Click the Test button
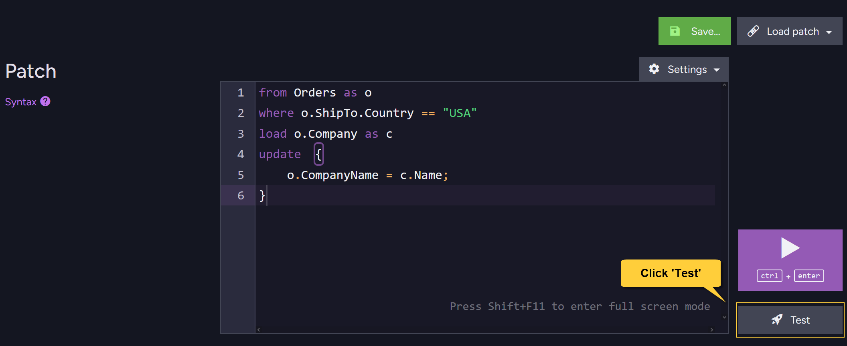This screenshot has height=346, width=847. coord(790,320)
